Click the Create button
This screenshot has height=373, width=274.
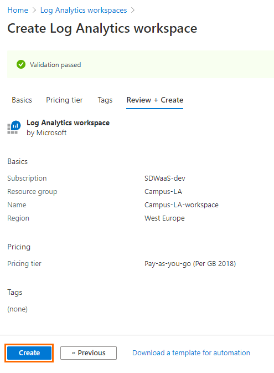pos(29,353)
